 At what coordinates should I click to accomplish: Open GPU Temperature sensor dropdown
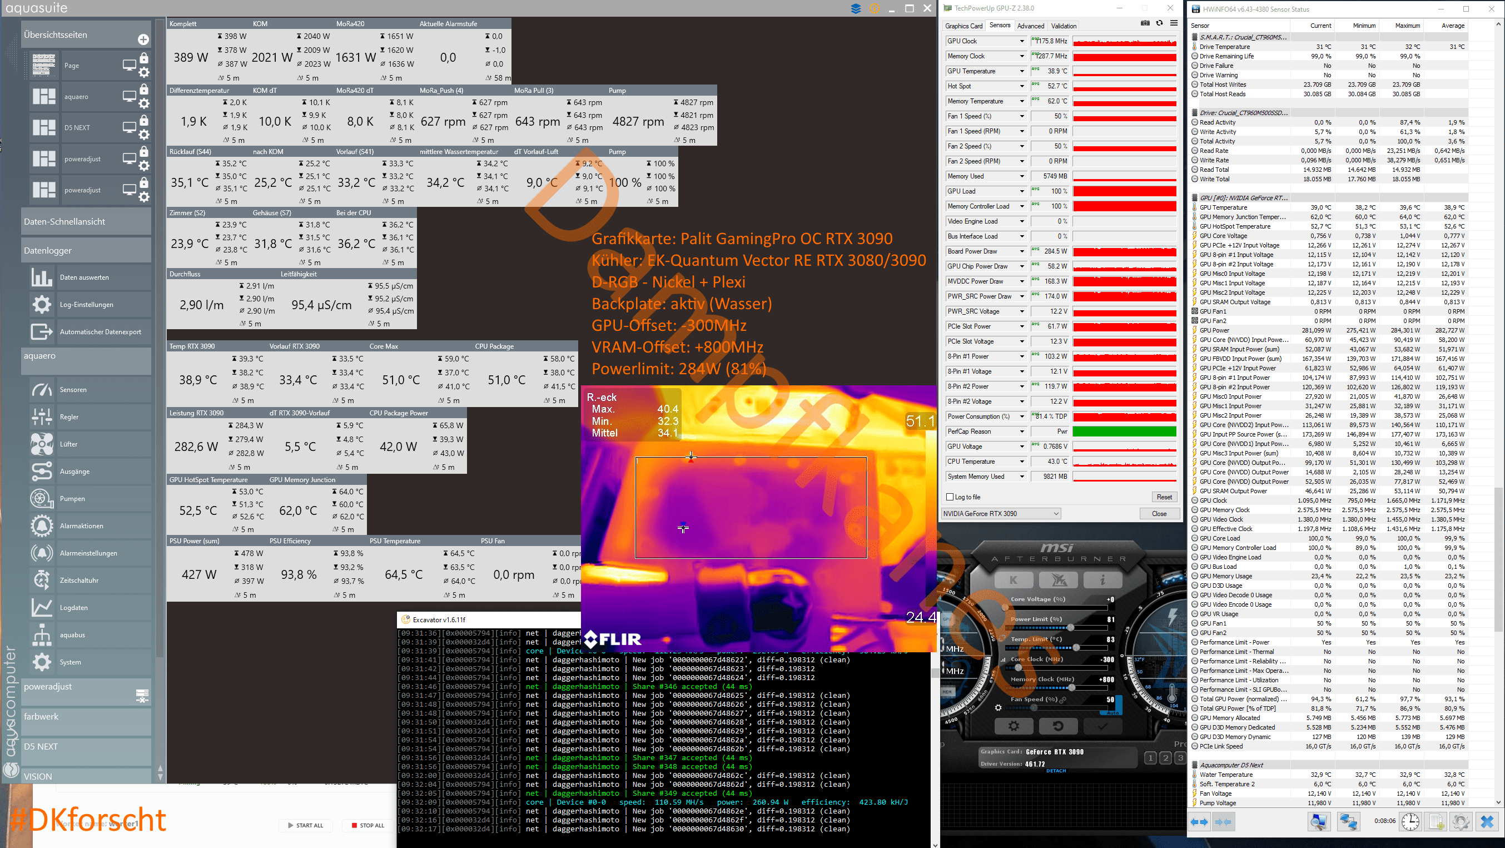click(1022, 71)
